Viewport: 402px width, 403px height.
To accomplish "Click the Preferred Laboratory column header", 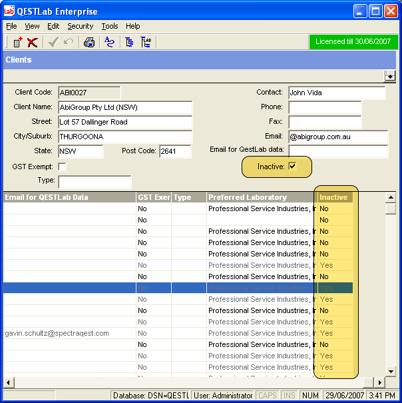I will tap(258, 197).
